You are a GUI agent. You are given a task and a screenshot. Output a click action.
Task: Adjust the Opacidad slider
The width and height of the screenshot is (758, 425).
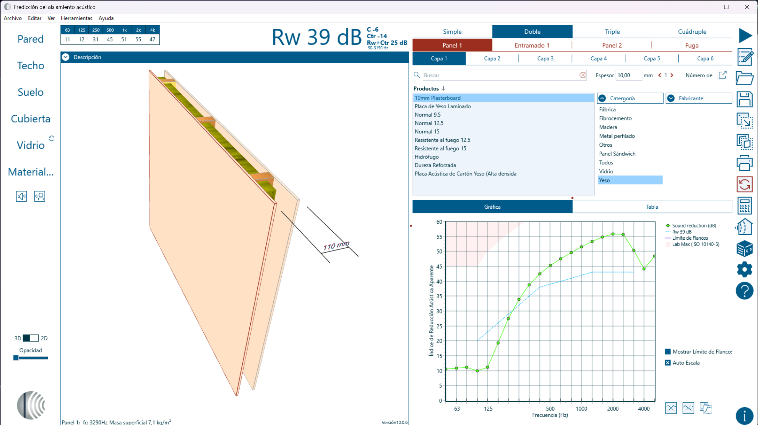coord(16,358)
